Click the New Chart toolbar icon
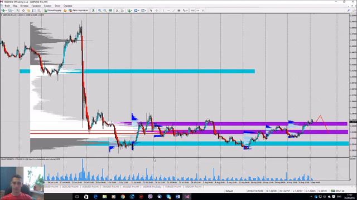Screen dimensions: 357x200 click(x=3, y=11)
